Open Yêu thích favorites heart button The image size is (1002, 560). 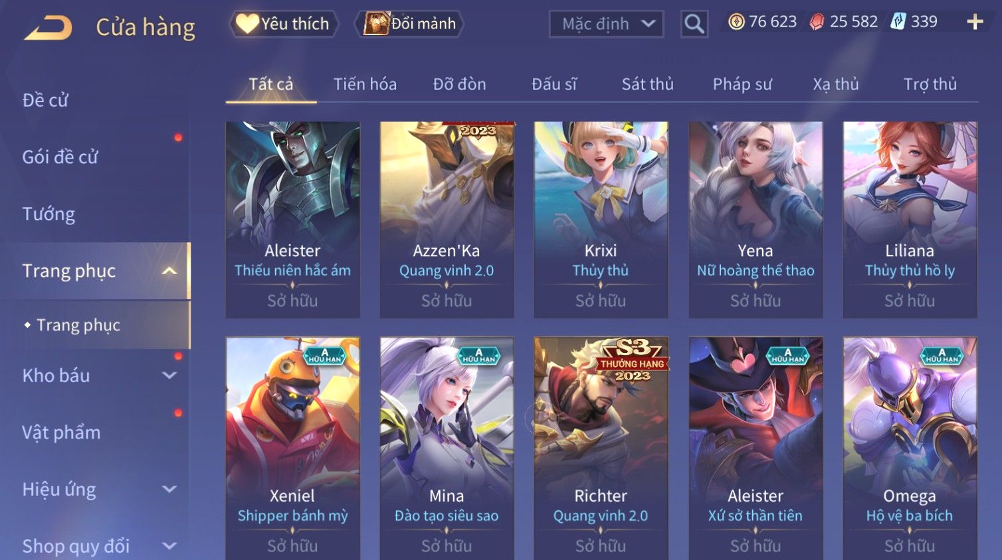coord(284,24)
